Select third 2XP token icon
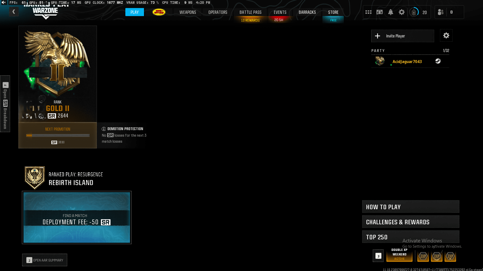The image size is (483, 271). click(x=450, y=256)
